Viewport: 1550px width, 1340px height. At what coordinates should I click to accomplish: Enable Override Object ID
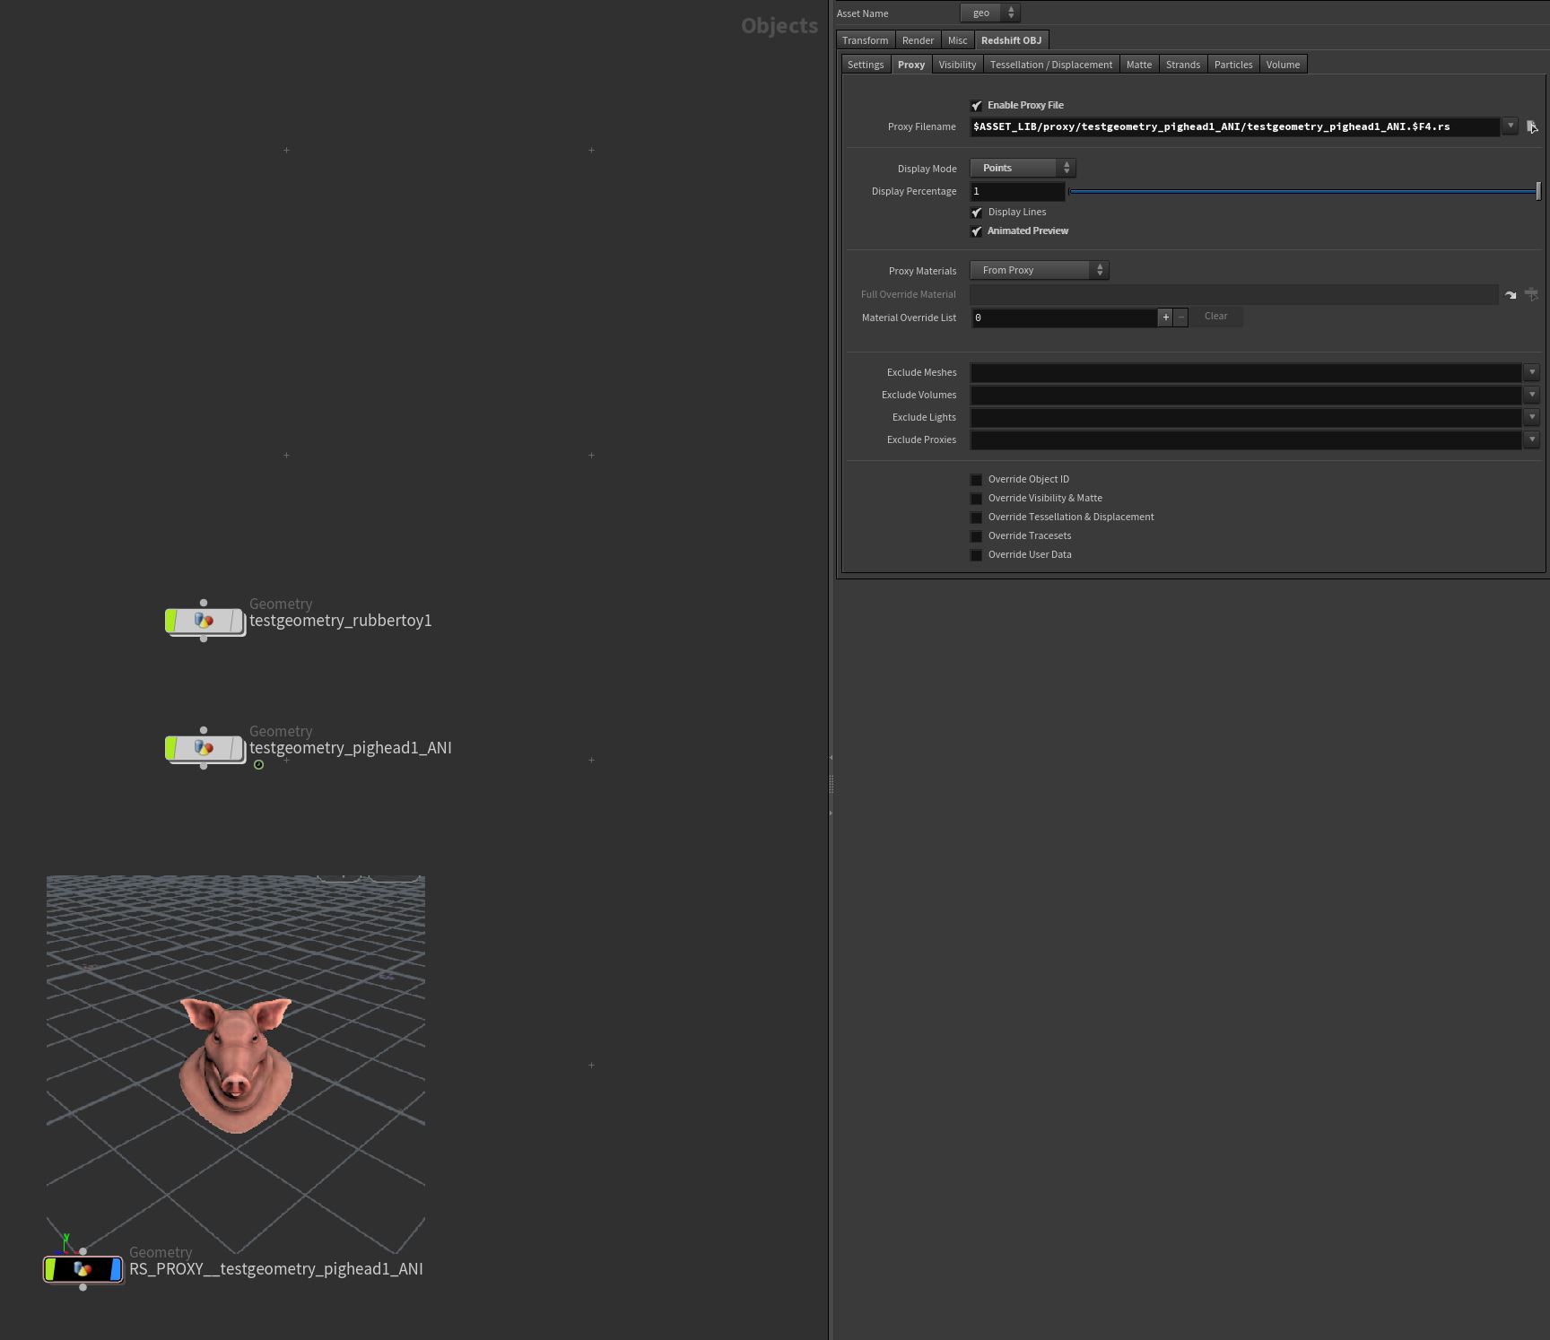[976, 479]
